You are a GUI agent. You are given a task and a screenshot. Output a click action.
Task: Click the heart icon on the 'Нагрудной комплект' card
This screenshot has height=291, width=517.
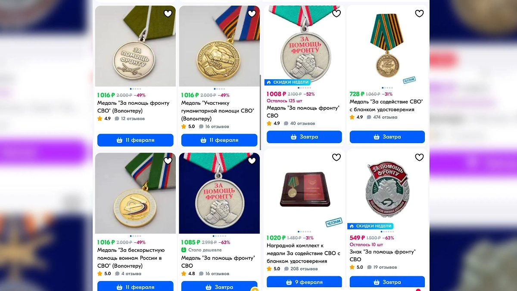point(336,157)
